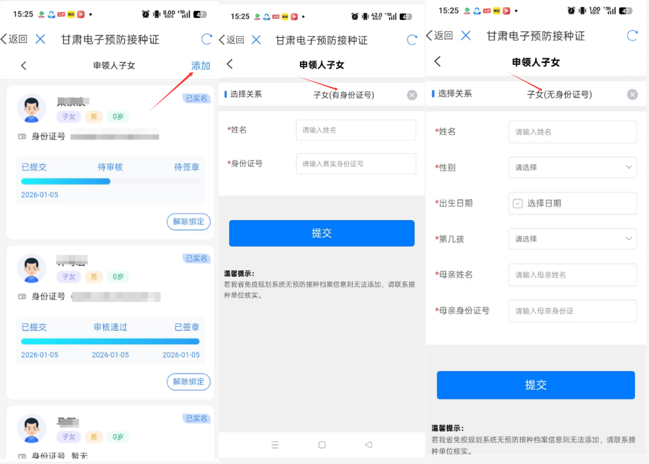This screenshot has height=464, width=649.
Task: Click the refresh icon above the 添加 link
Action: coord(207,39)
